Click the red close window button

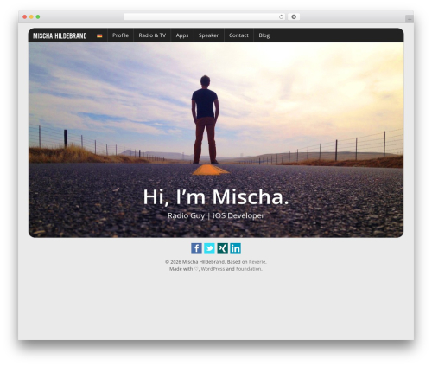[x=25, y=16]
